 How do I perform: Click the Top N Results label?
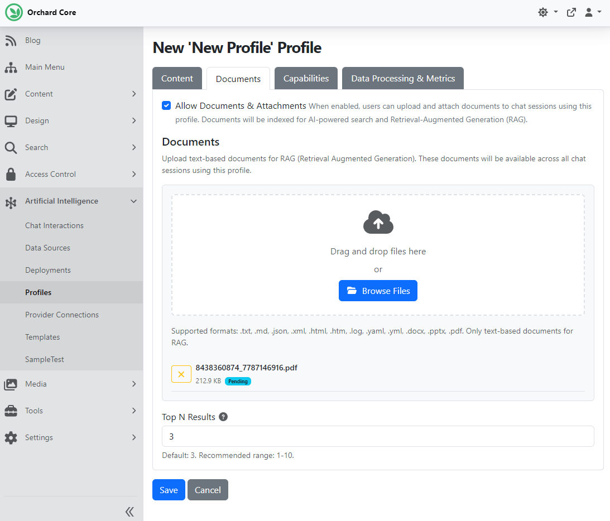click(189, 417)
